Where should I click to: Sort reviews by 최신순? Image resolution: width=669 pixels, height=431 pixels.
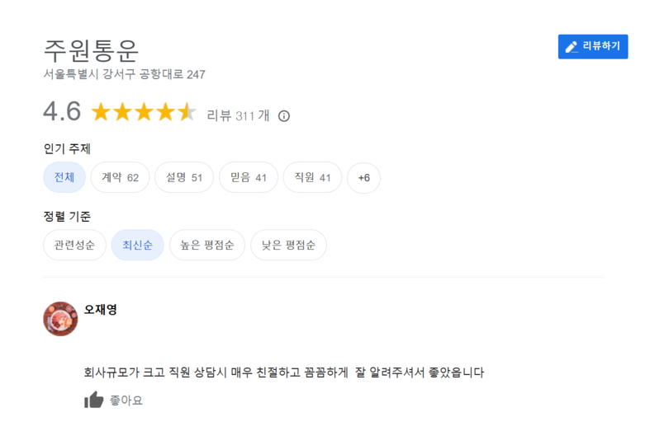(137, 245)
